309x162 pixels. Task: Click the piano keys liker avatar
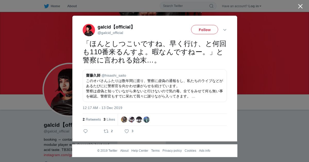pyautogui.click(x=139, y=120)
